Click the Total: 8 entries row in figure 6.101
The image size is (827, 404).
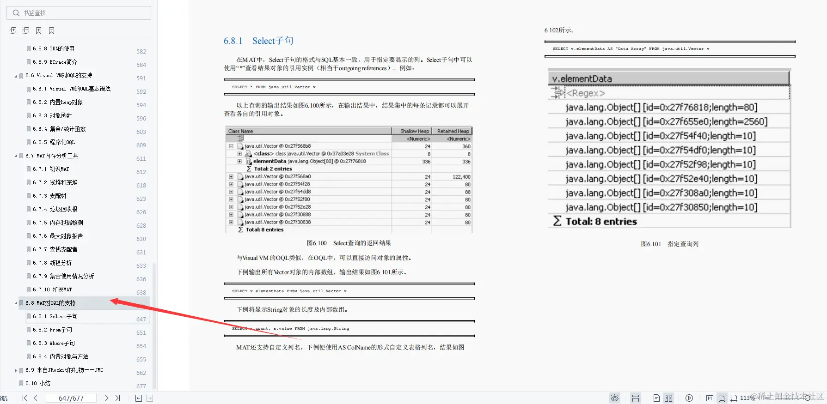[x=668, y=221]
